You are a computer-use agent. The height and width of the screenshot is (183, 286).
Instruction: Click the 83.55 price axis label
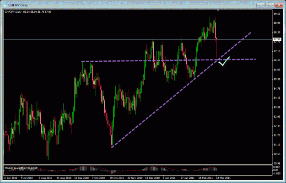[277, 107]
